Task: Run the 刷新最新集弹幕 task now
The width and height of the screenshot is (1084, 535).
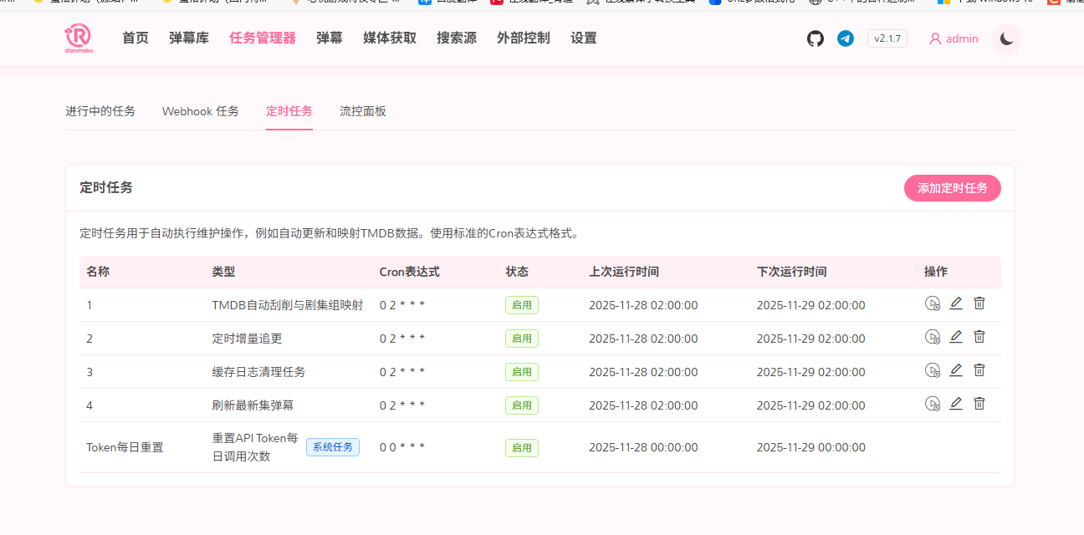Action: click(x=933, y=404)
